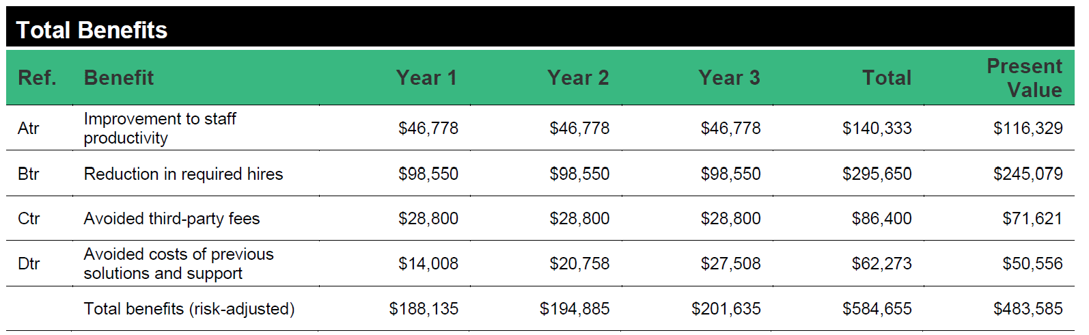
Task: Click the $20,758 Year 2 value
Action: pyautogui.click(x=579, y=264)
